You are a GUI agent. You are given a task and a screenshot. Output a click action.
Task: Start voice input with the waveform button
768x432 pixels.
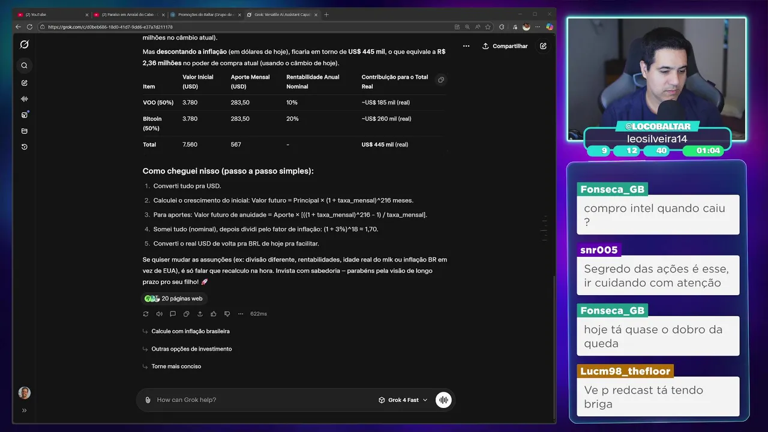[443, 400]
